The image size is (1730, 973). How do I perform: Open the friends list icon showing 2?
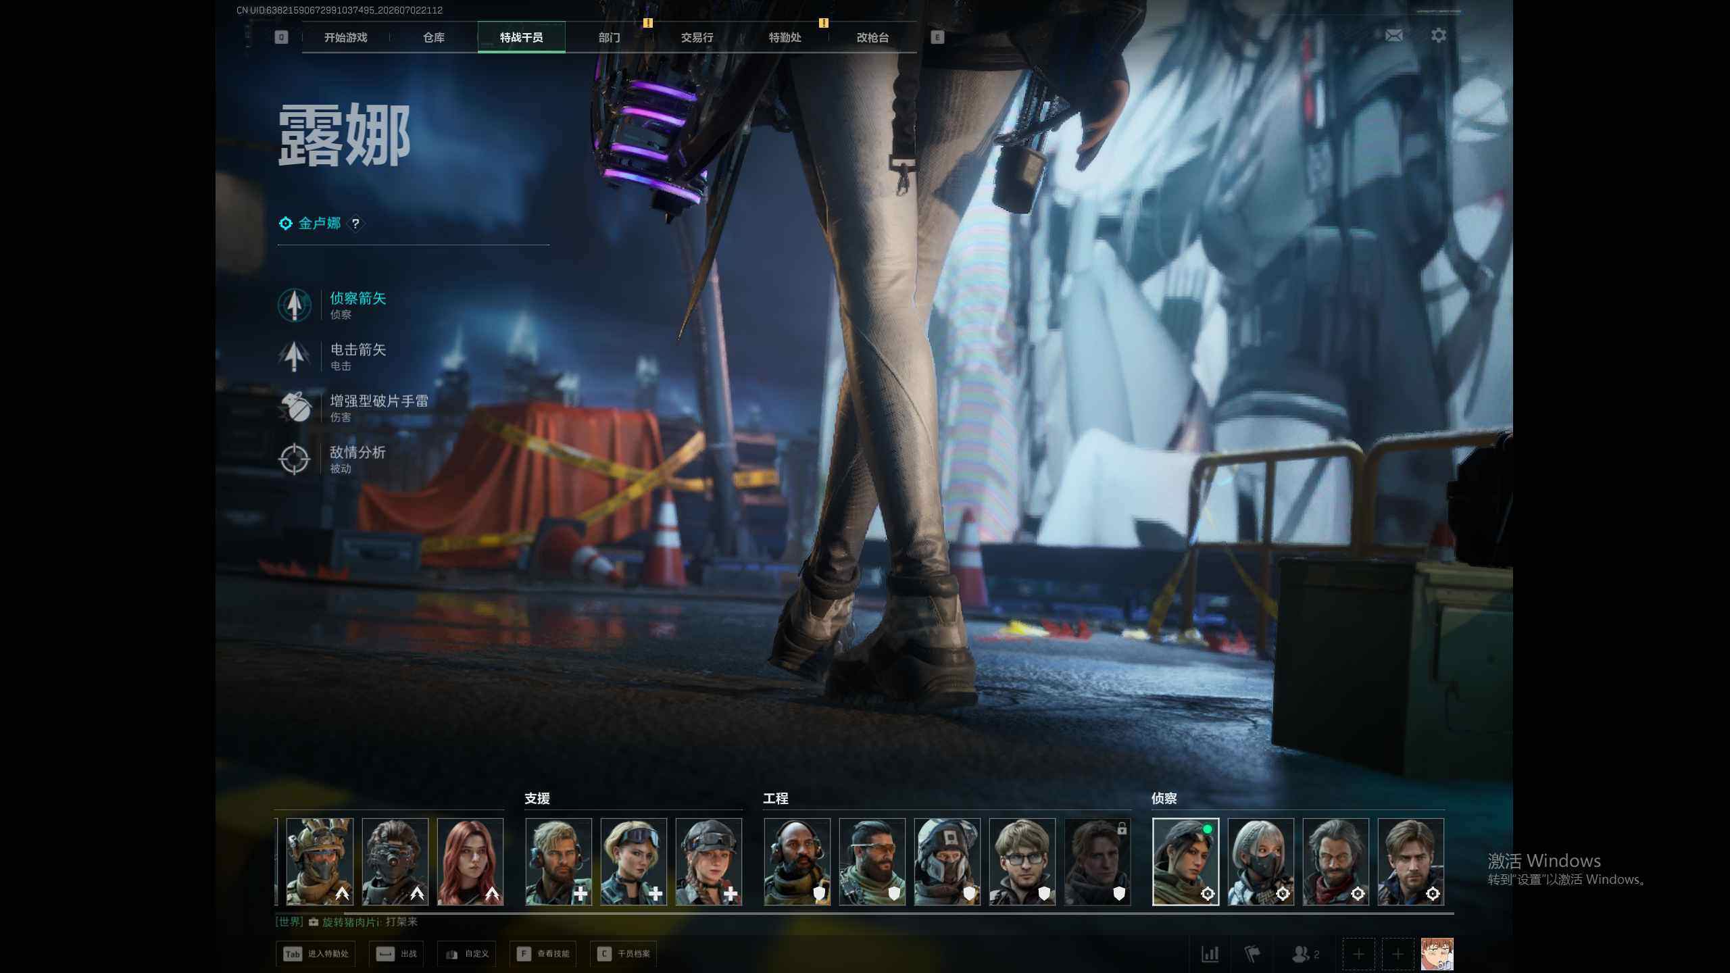pyautogui.click(x=1305, y=954)
